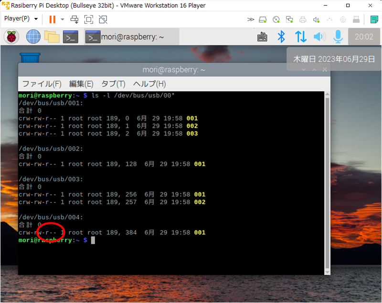The width and height of the screenshot is (382, 303).
Task: Click the hard disk device icon
Action: click(x=263, y=20)
